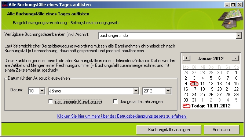Open the Betrugsbekämpfungsgesetz info link
The image size is (245, 137).
click(x=122, y=116)
